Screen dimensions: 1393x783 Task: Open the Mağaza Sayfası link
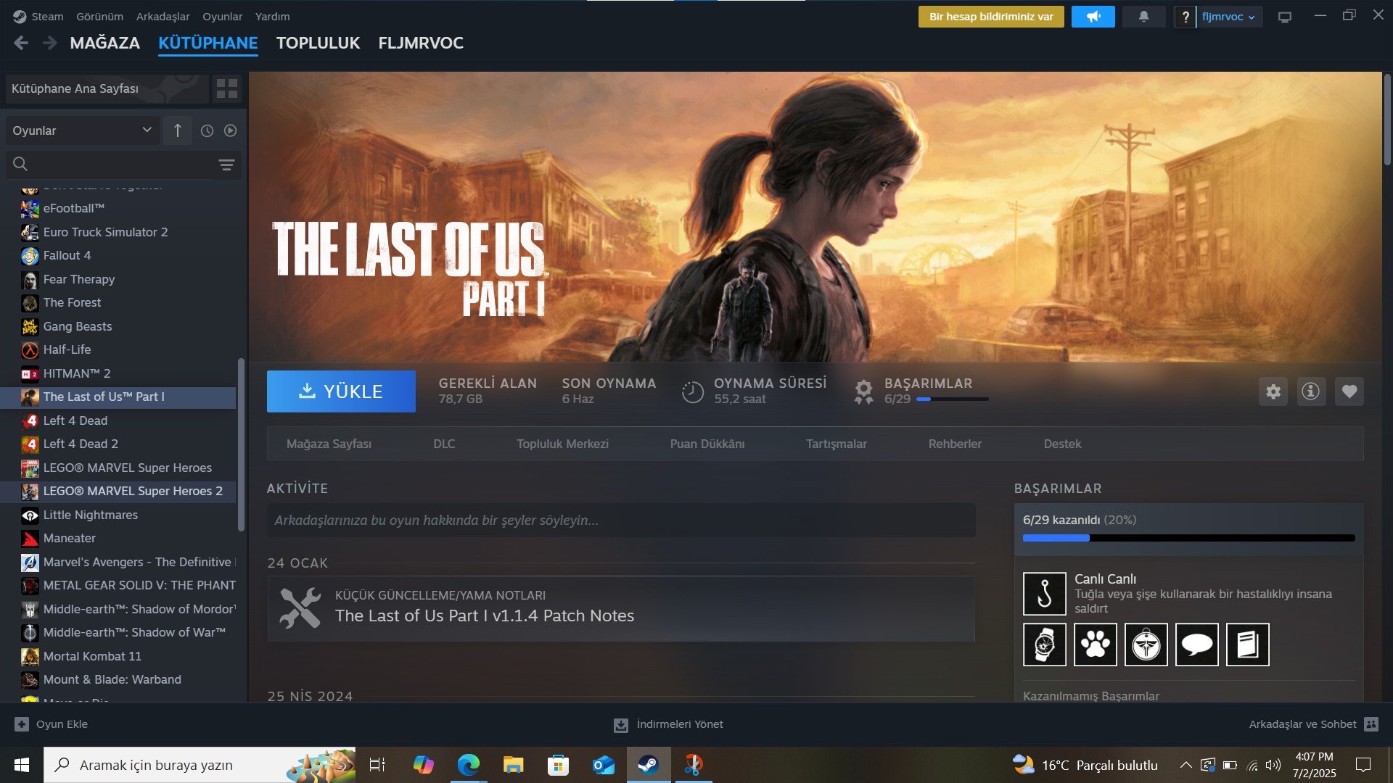pos(329,444)
